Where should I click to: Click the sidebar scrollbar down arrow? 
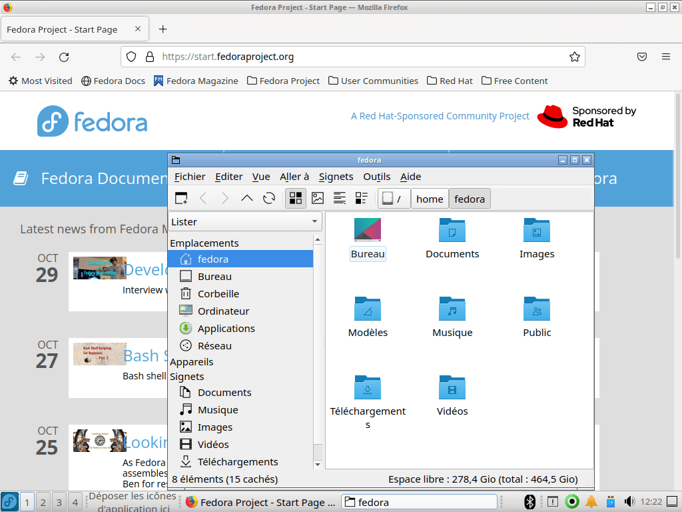click(318, 465)
